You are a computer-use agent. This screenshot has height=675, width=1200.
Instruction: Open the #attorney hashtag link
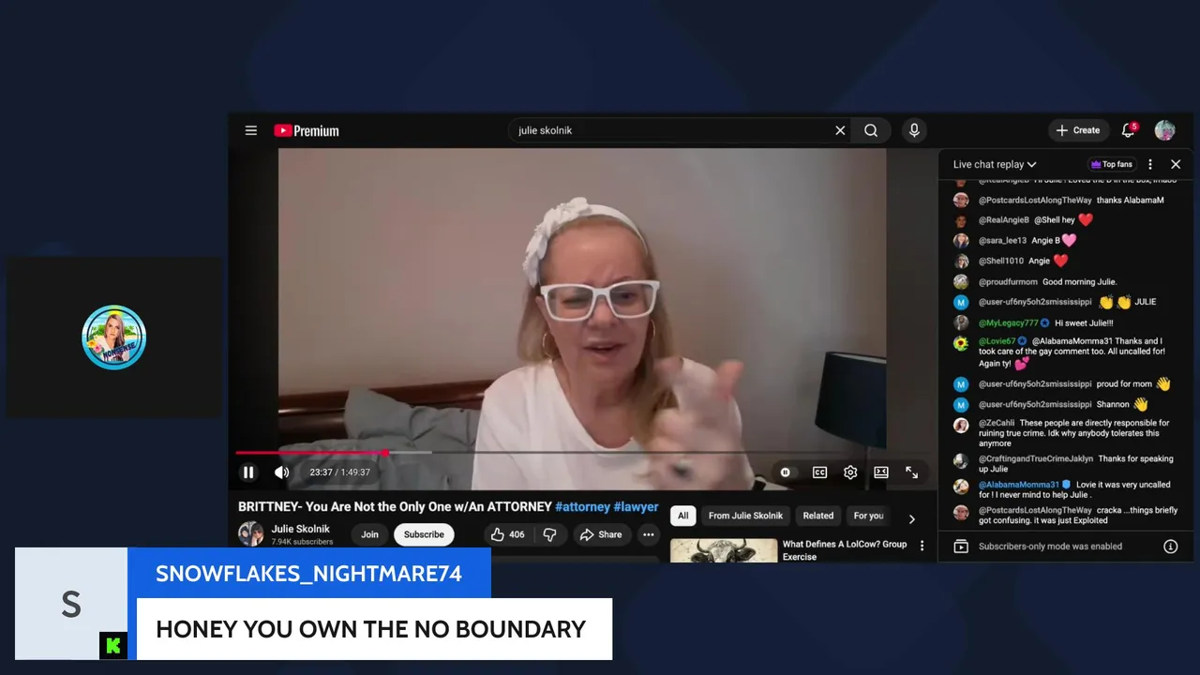(x=582, y=506)
